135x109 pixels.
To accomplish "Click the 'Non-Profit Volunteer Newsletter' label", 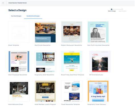I will [99, 45].
